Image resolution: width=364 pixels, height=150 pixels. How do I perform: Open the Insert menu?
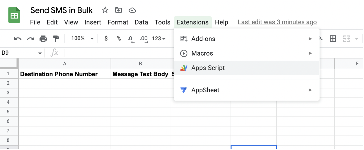click(x=93, y=22)
